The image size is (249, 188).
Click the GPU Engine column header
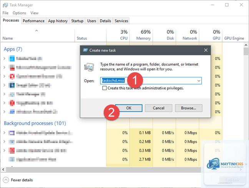point(234,36)
